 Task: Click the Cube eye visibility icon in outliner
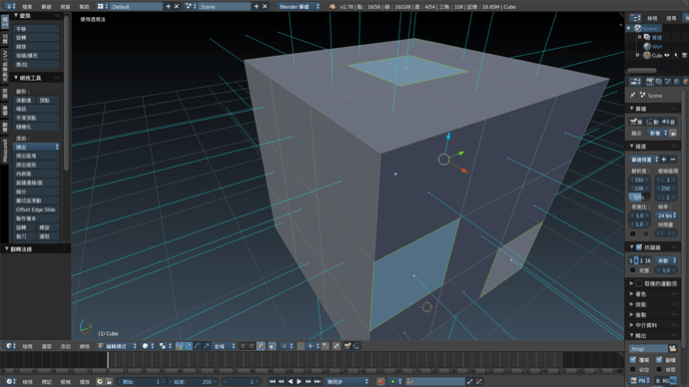pos(667,55)
